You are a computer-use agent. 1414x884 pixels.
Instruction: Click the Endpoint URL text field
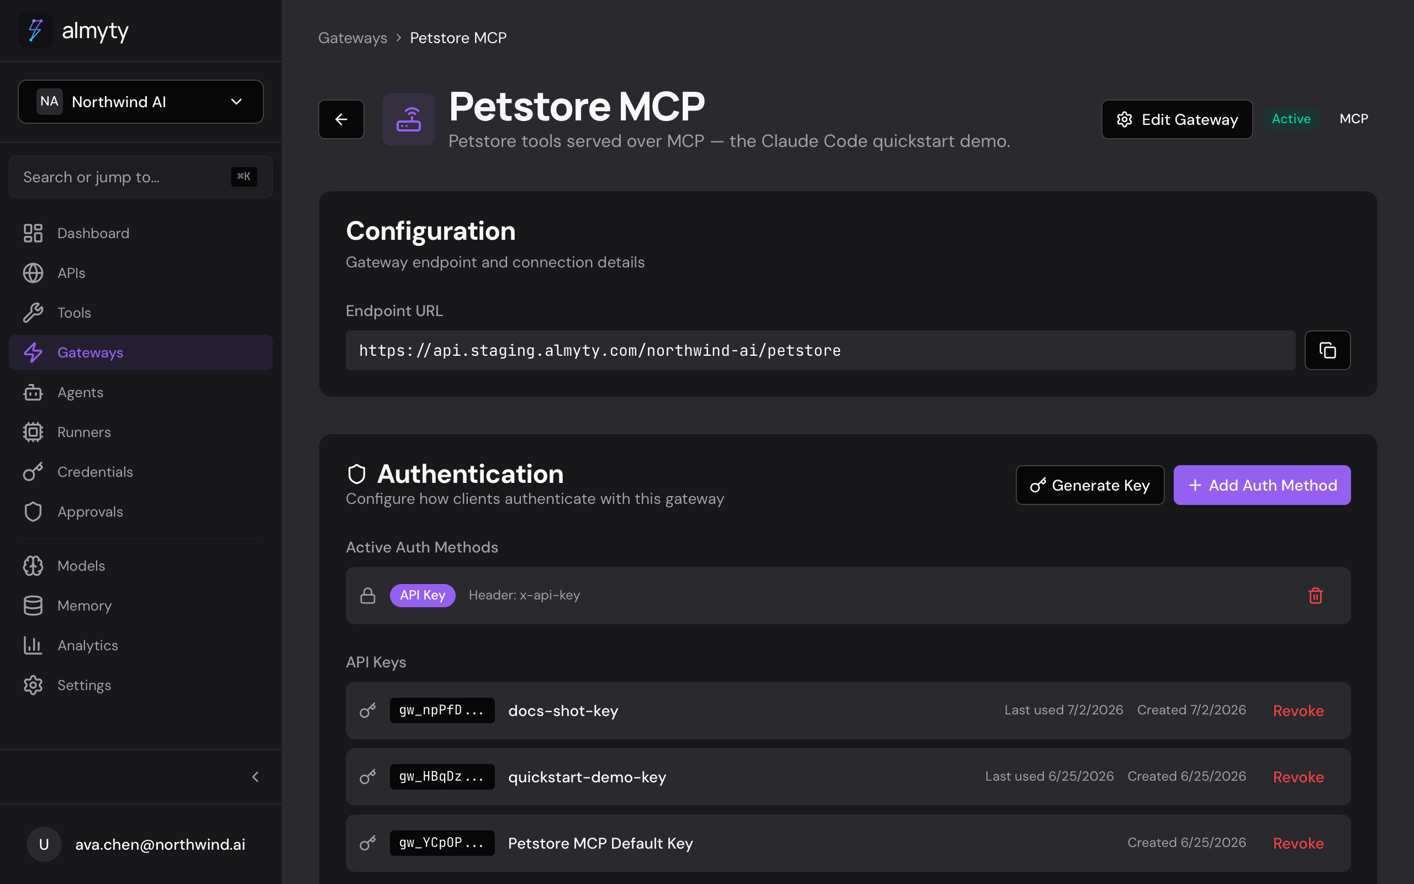[x=820, y=350]
